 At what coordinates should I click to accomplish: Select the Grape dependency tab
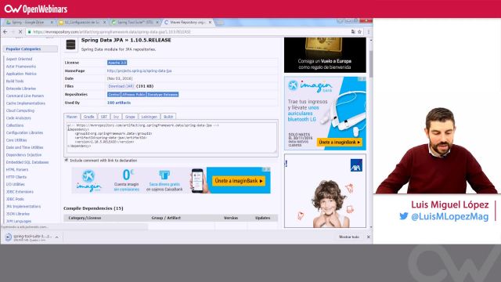click(130, 117)
